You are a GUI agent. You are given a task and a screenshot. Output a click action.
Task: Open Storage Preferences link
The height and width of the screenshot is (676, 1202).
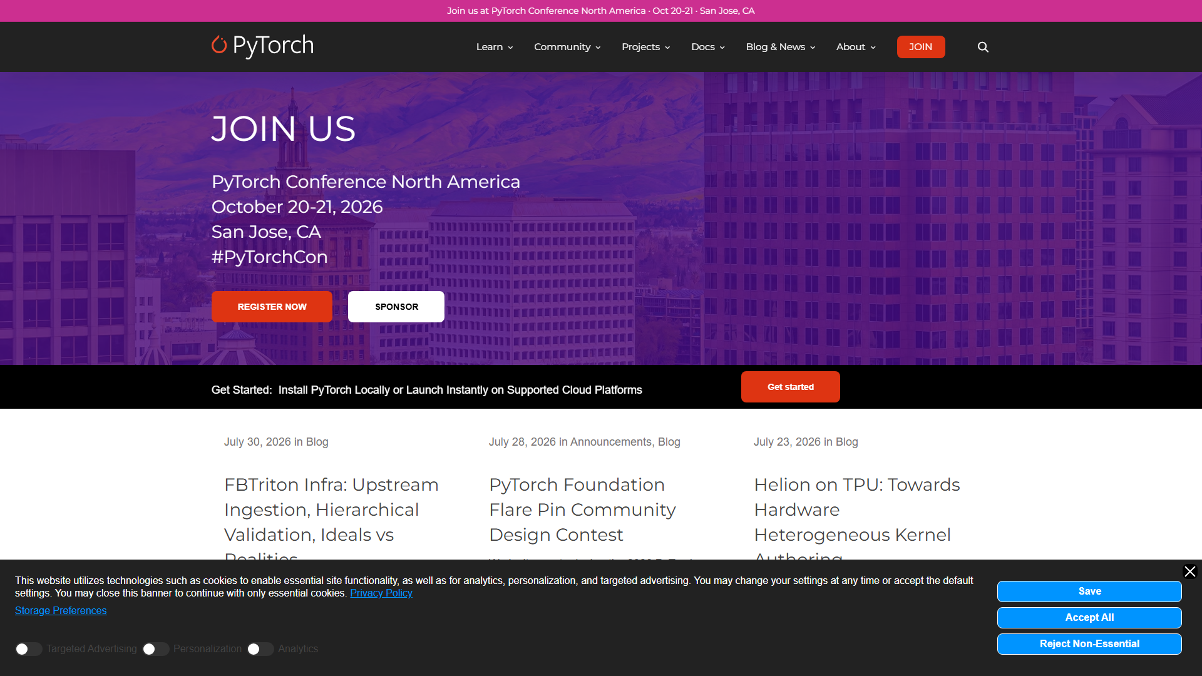click(61, 611)
